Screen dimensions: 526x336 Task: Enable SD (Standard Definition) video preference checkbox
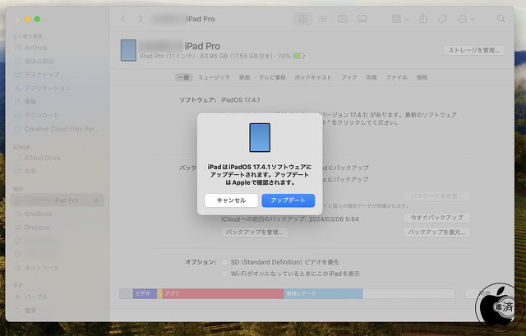(224, 262)
